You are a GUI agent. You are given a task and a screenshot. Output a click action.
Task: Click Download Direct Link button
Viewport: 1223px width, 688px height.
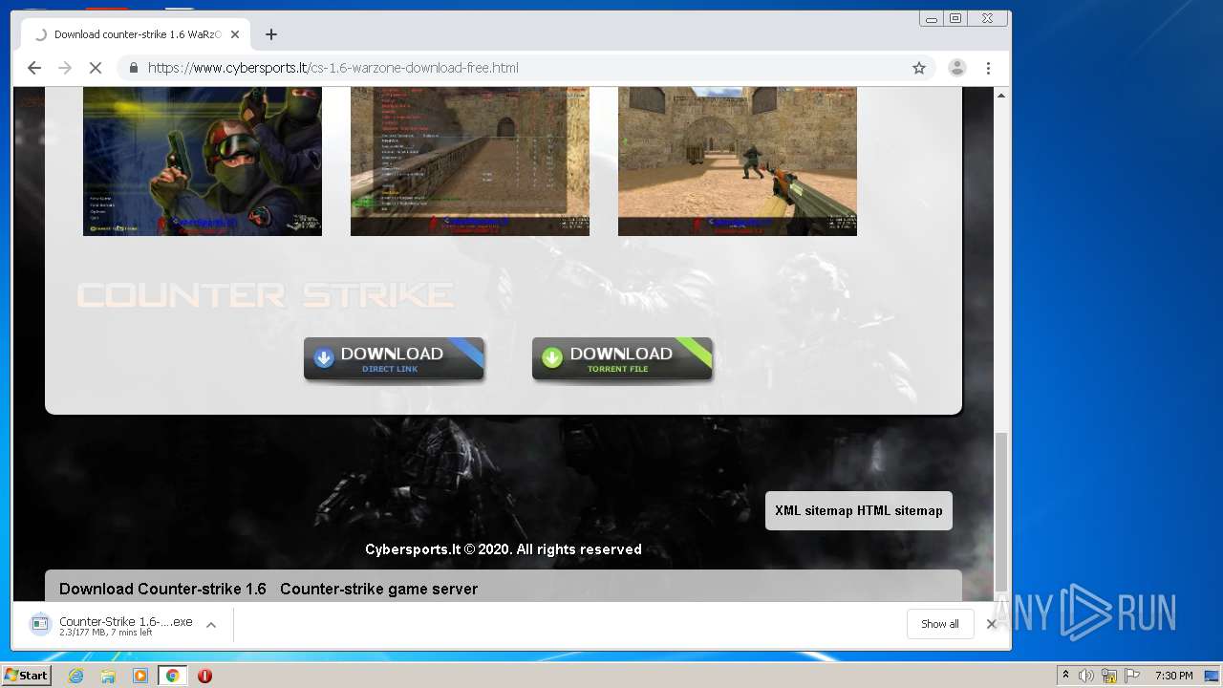click(394, 359)
